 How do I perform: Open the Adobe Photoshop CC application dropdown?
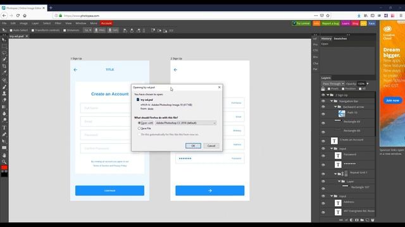pyautogui.click(x=185, y=123)
